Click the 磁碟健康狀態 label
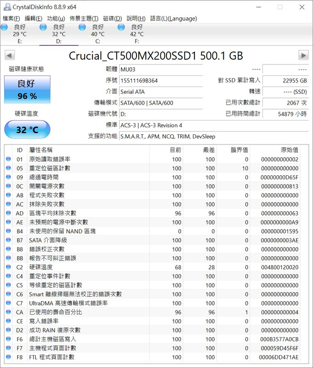This screenshot has width=313, height=368. coord(26,69)
